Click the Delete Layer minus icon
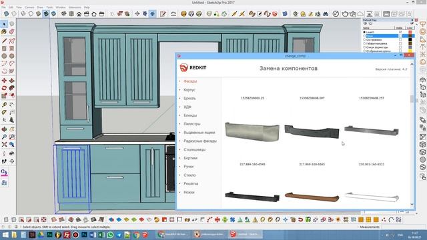Viewport: 427px width, 240px height. [370, 24]
